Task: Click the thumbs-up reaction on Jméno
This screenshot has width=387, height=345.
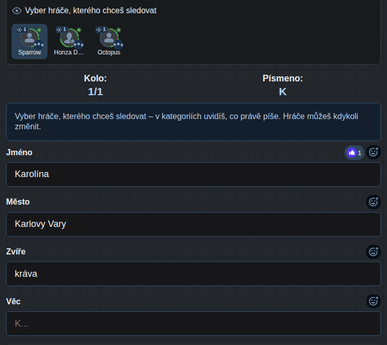Action: (354, 153)
